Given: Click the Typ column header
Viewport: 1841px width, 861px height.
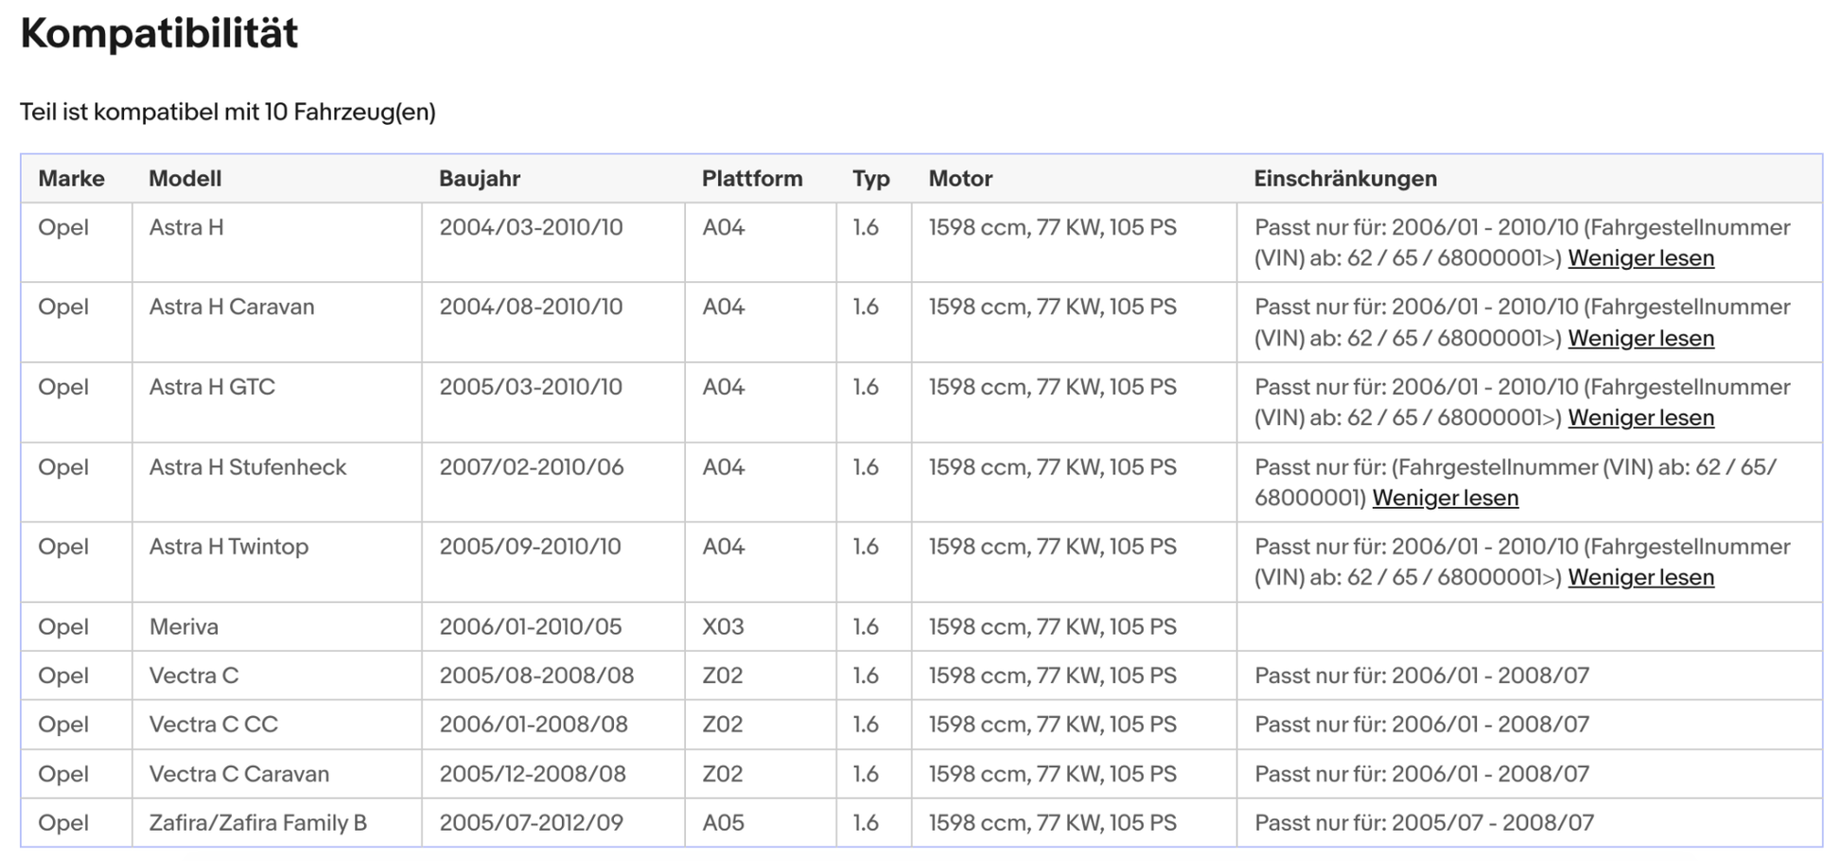Looking at the screenshot, I should click(870, 179).
